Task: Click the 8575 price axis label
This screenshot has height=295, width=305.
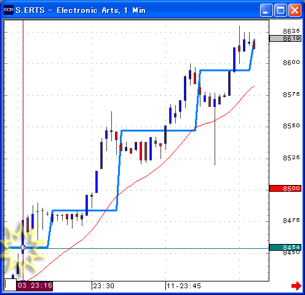Action: point(291,95)
